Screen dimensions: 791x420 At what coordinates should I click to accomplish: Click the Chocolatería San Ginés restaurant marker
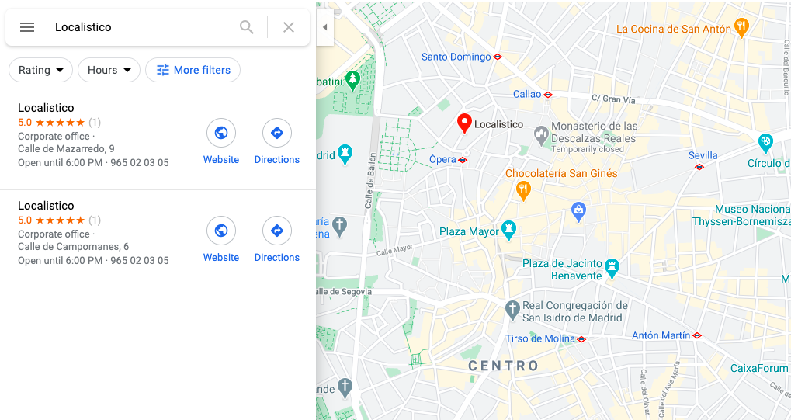coord(524,191)
